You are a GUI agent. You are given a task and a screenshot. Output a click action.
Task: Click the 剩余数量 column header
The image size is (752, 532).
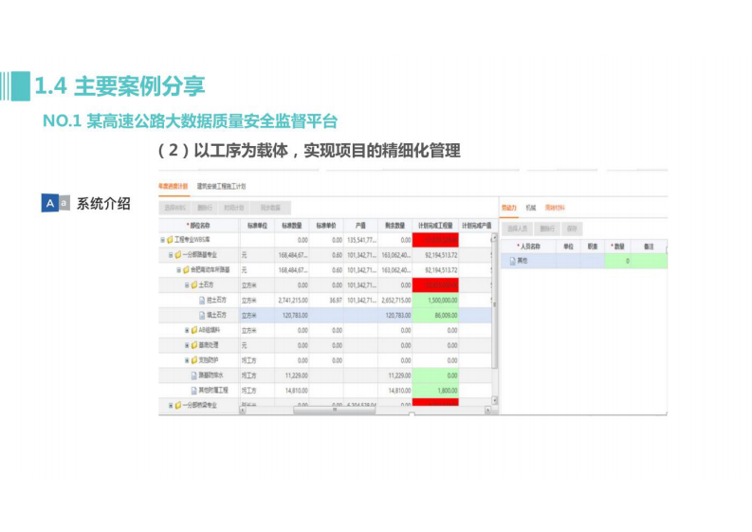(394, 226)
